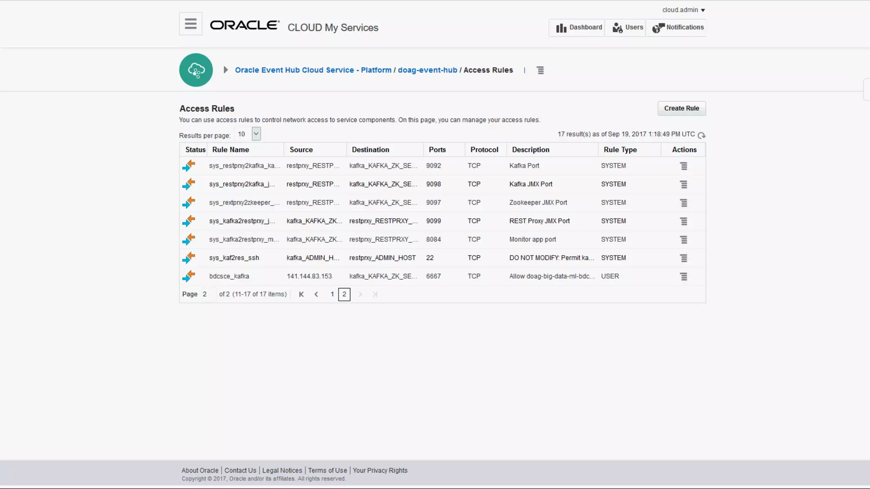Click restprxy_ADMIN_HOST destination cell

[382, 258]
